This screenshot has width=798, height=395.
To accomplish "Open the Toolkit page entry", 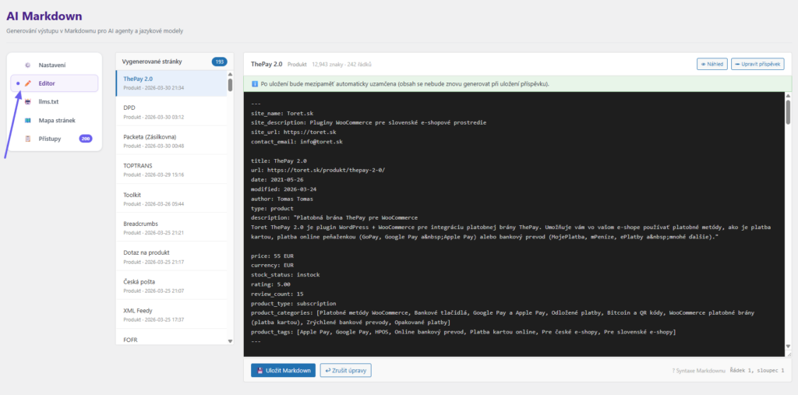I will (171, 199).
